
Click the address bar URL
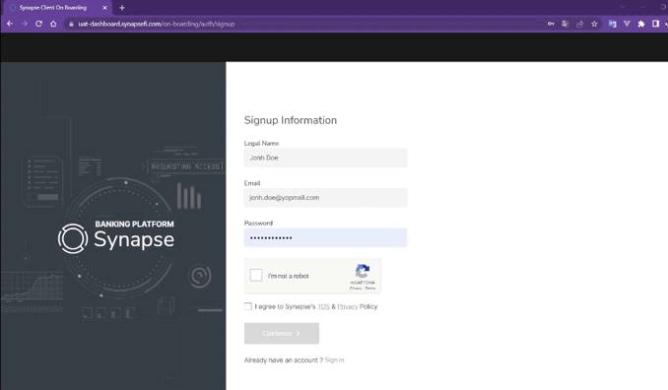tap(157, 24)
